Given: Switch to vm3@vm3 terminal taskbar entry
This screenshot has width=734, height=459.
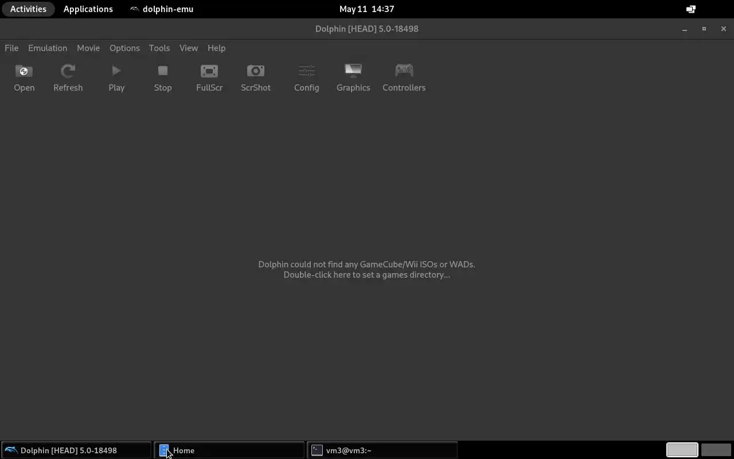Looking at the screenshot, I should [x=382, y=450].
